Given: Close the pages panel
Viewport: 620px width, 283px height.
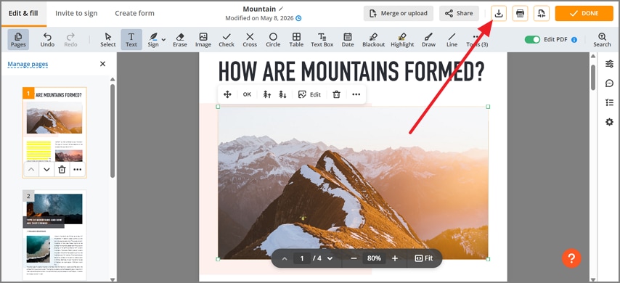Looking at the screenshot, I should tap(103, 64).
